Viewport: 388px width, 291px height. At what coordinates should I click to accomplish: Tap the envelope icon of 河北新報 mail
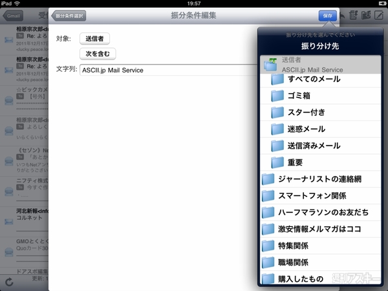click(x=9, y=221)
